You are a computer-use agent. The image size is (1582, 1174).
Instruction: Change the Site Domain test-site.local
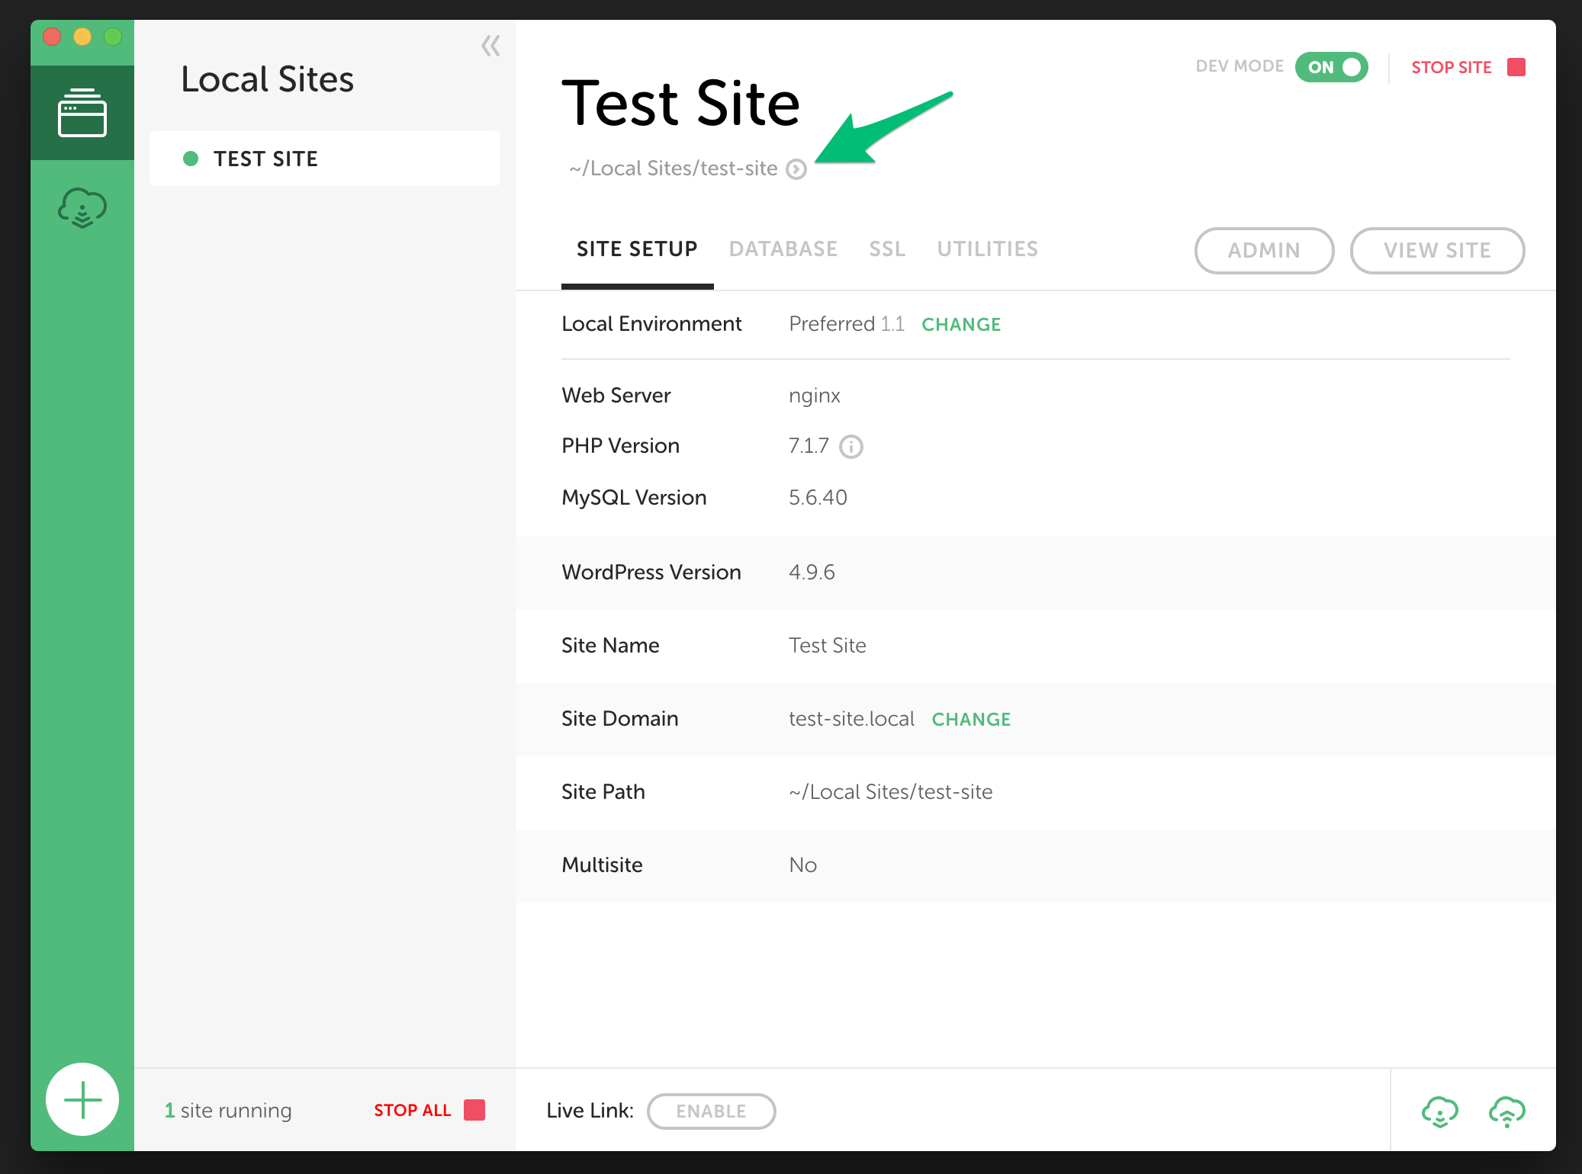click(971, 720)
